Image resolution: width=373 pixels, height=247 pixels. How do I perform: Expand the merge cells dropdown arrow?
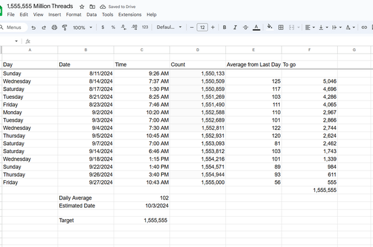[298, 27]
